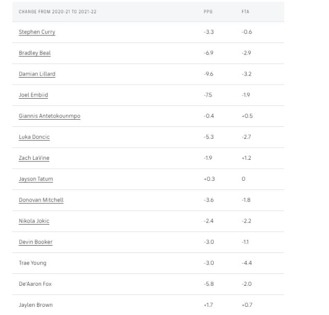
Task: Click the FTA column header
Action: tap(245, 11)
